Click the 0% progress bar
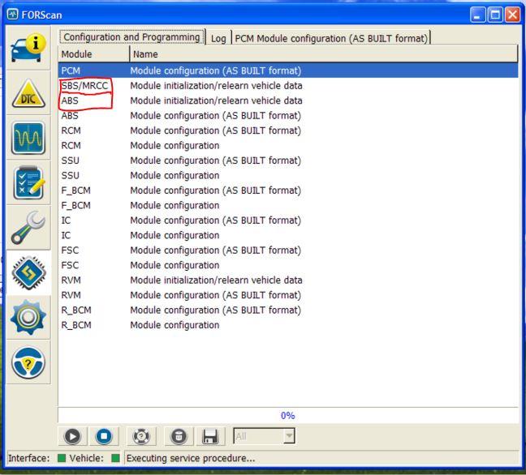This screenshot has height=475, width=526. pos(288,415)
